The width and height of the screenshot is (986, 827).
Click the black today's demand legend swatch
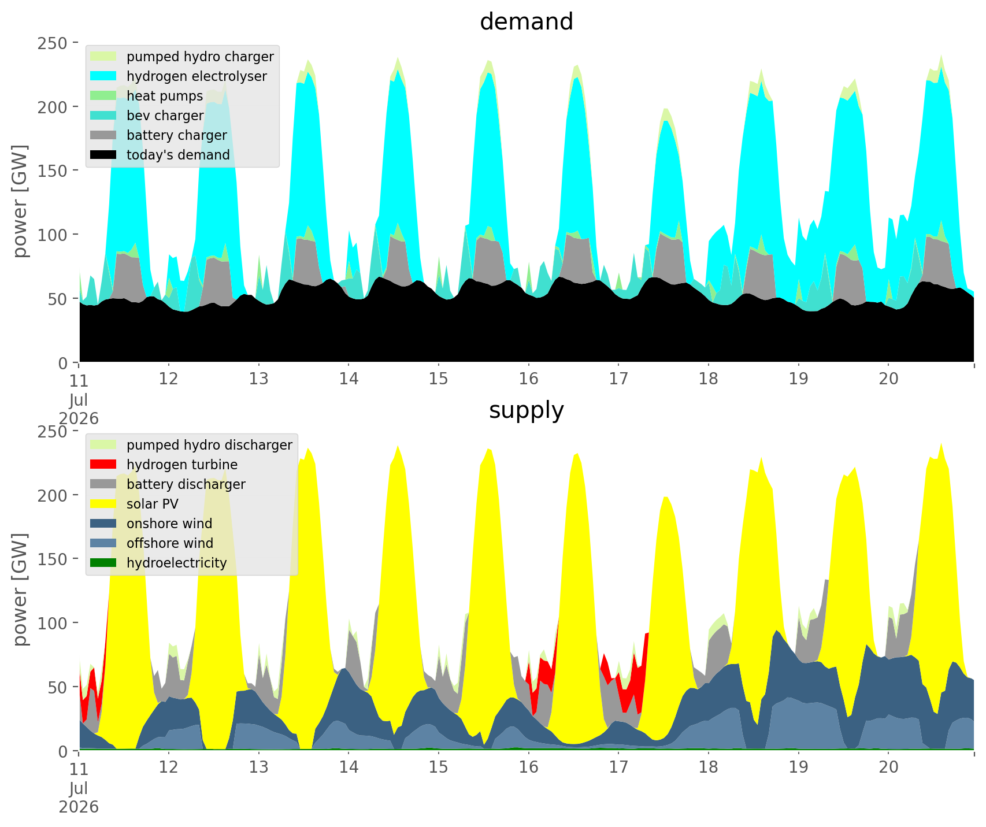pyautogui.click(x=104, y=155)
